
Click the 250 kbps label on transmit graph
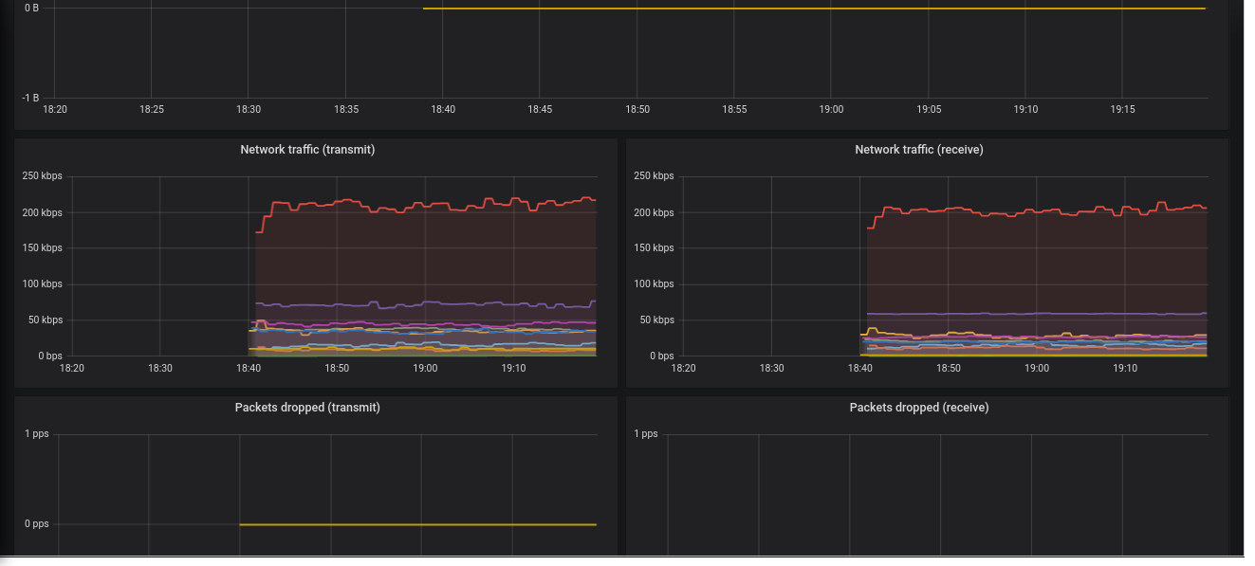(x=42, y=176)
